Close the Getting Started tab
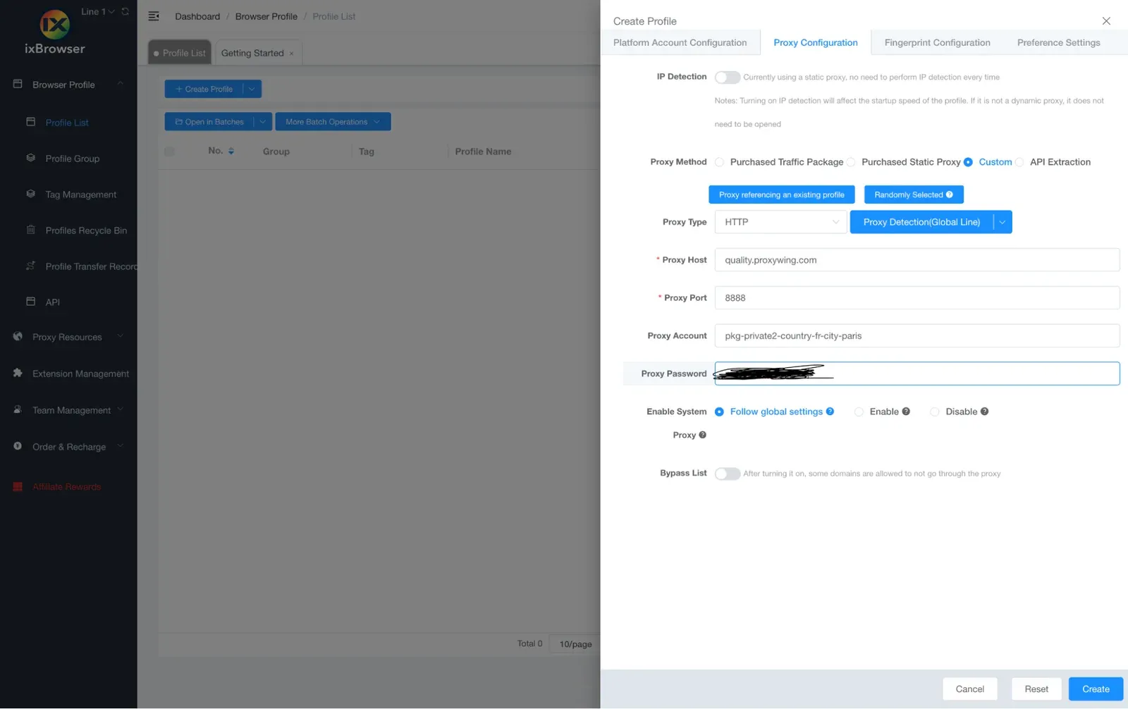 tap(292, 54)
